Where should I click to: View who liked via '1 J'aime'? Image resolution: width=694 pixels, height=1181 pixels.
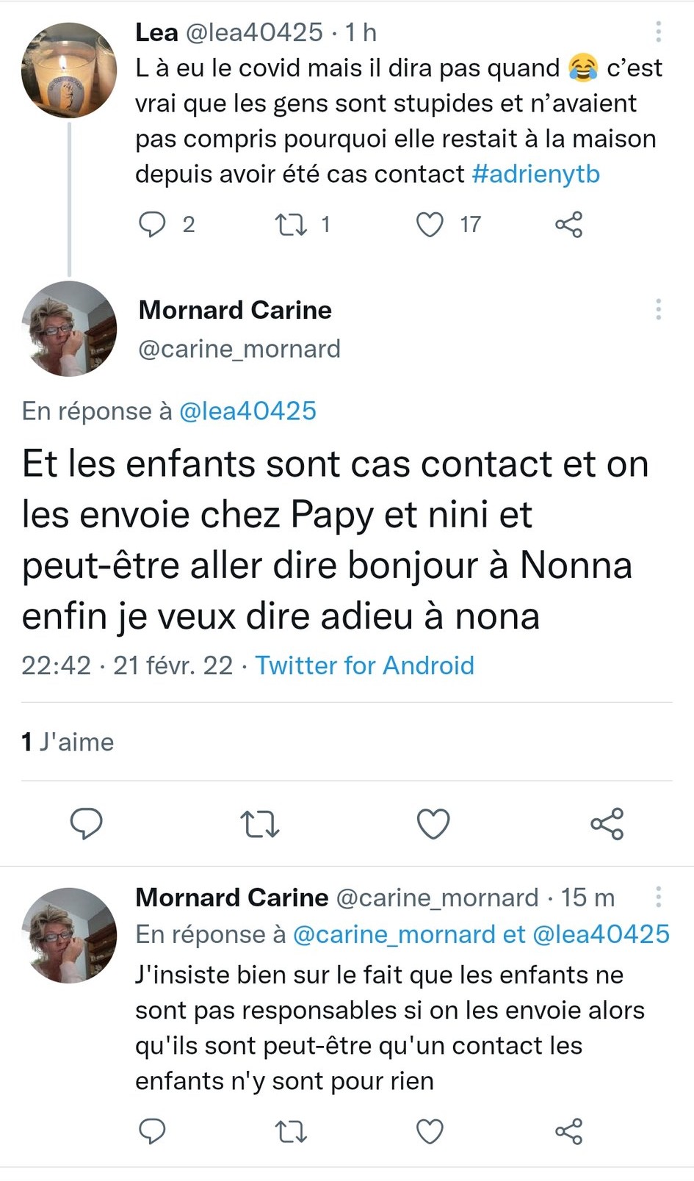pos(68,742)
